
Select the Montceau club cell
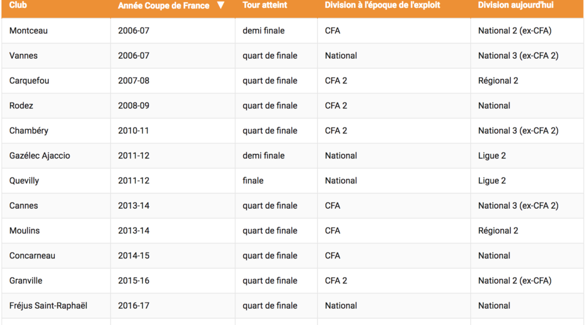coord(28,30)
